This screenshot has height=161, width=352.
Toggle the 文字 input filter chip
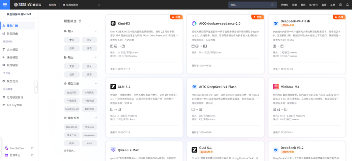[72, 40]
